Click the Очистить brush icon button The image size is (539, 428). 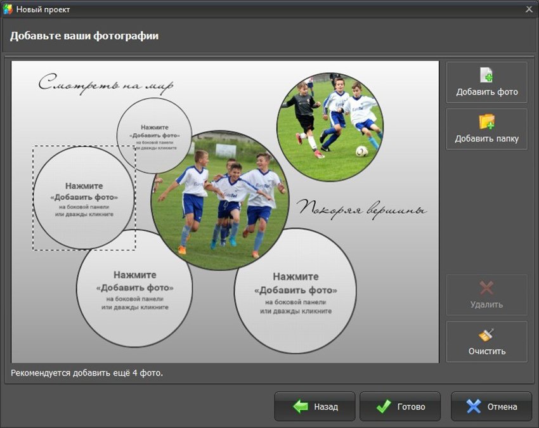[486, 342]
